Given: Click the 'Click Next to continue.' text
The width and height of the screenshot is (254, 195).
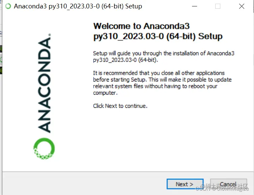Looking at the screenshot, I should [120, 106].
